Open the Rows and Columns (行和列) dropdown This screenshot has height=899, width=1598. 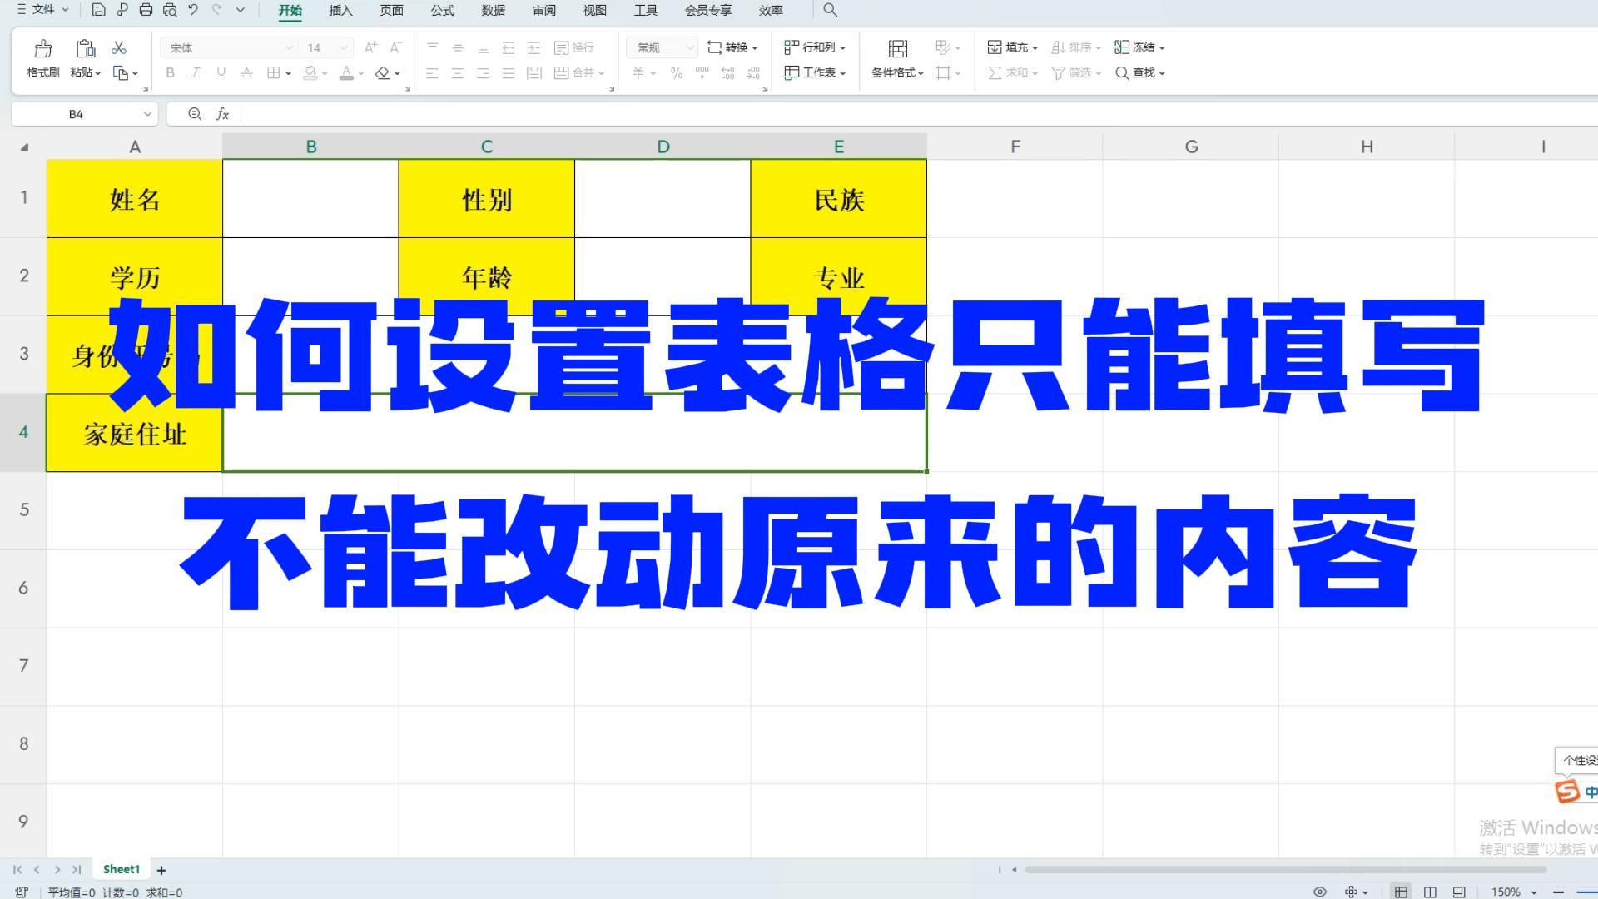pyautogui.click(x=815, y=47)
